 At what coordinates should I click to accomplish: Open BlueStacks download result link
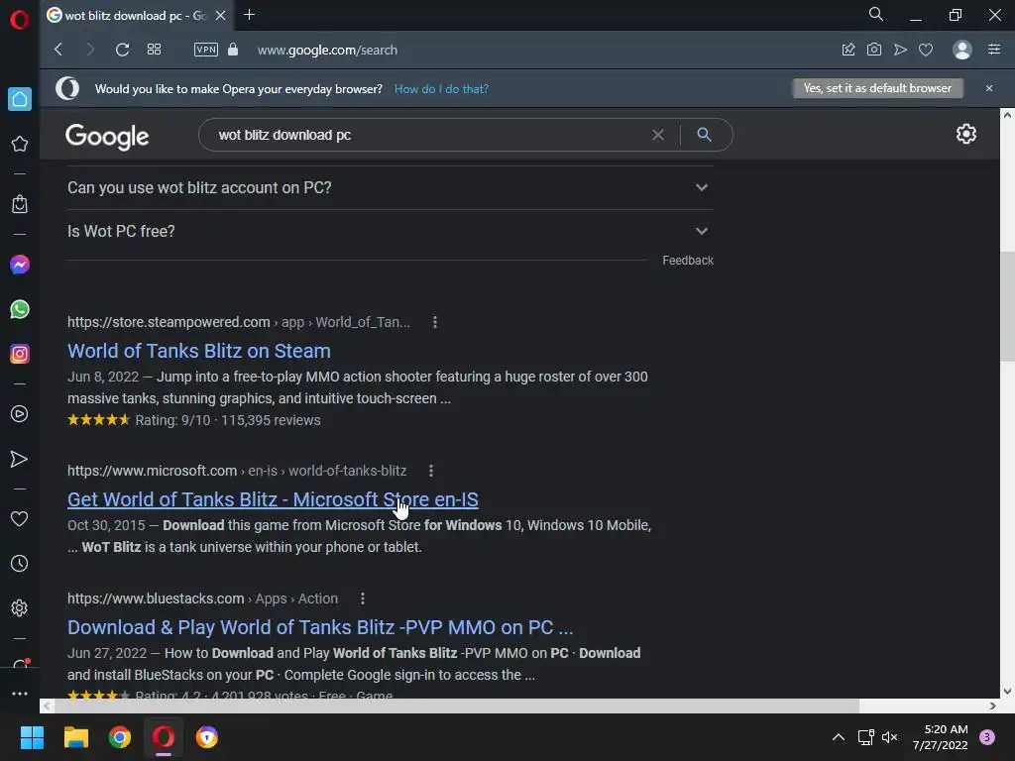pyautogui.click(x=320, y=627)
